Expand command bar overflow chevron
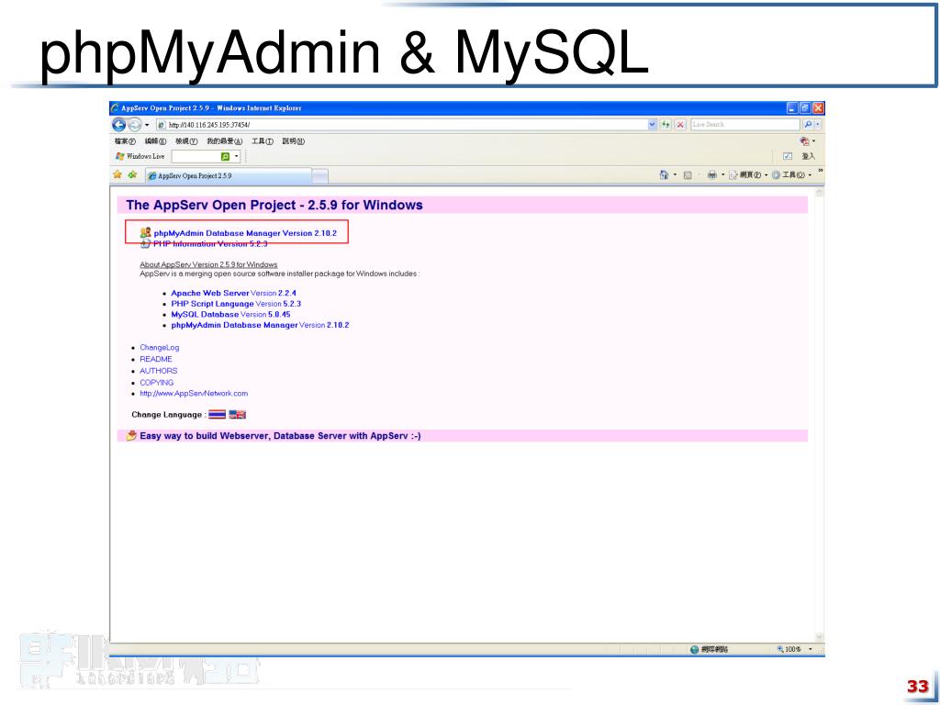 click(x=820, y=172)
